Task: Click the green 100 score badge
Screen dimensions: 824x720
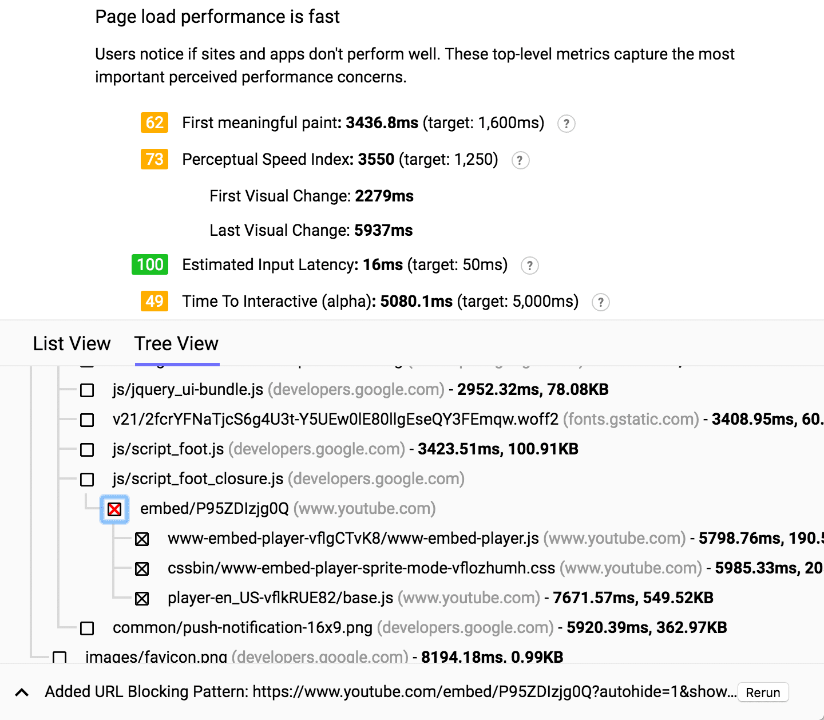Action: tap(150, 265)
